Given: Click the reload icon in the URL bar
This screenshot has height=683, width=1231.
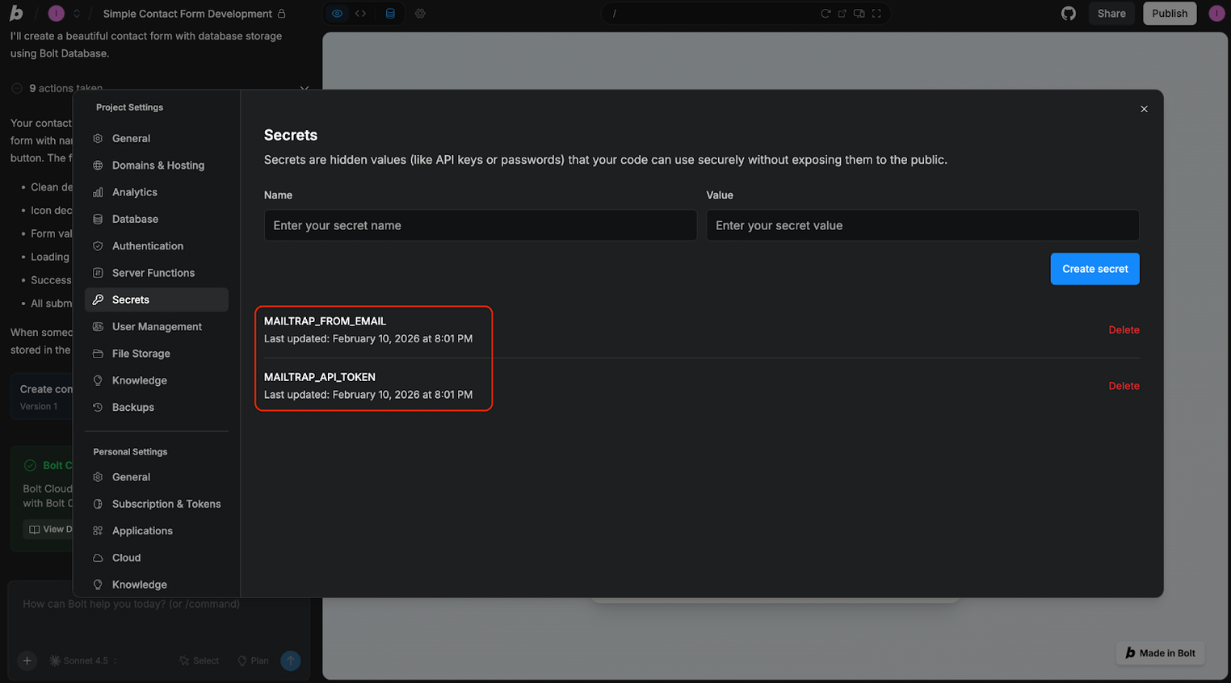Looking at the screenshot, I should [x=825, y=14].
